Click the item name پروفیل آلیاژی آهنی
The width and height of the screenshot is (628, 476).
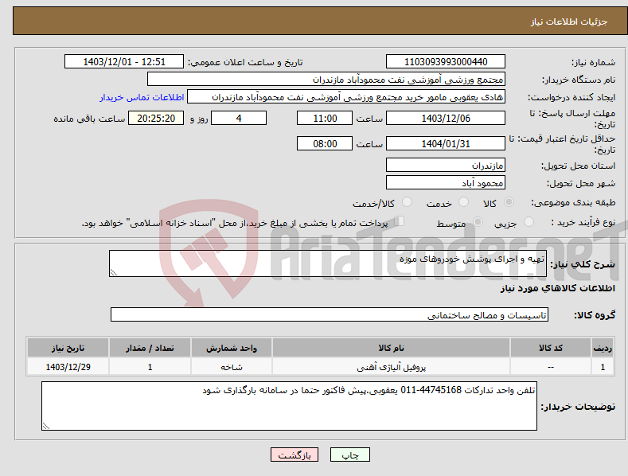tap(391, 367)
